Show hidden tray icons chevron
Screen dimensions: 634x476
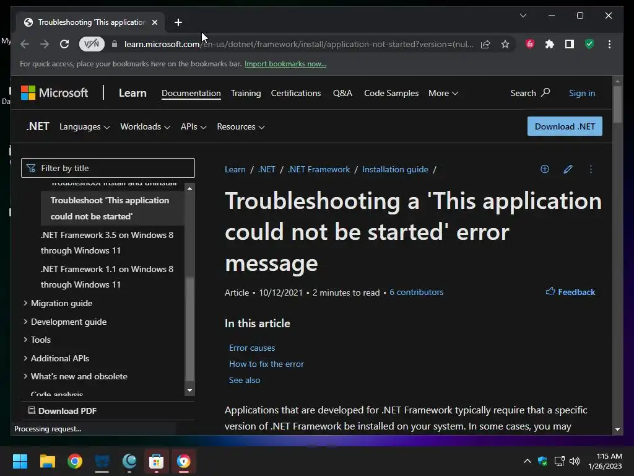[528, 461]
